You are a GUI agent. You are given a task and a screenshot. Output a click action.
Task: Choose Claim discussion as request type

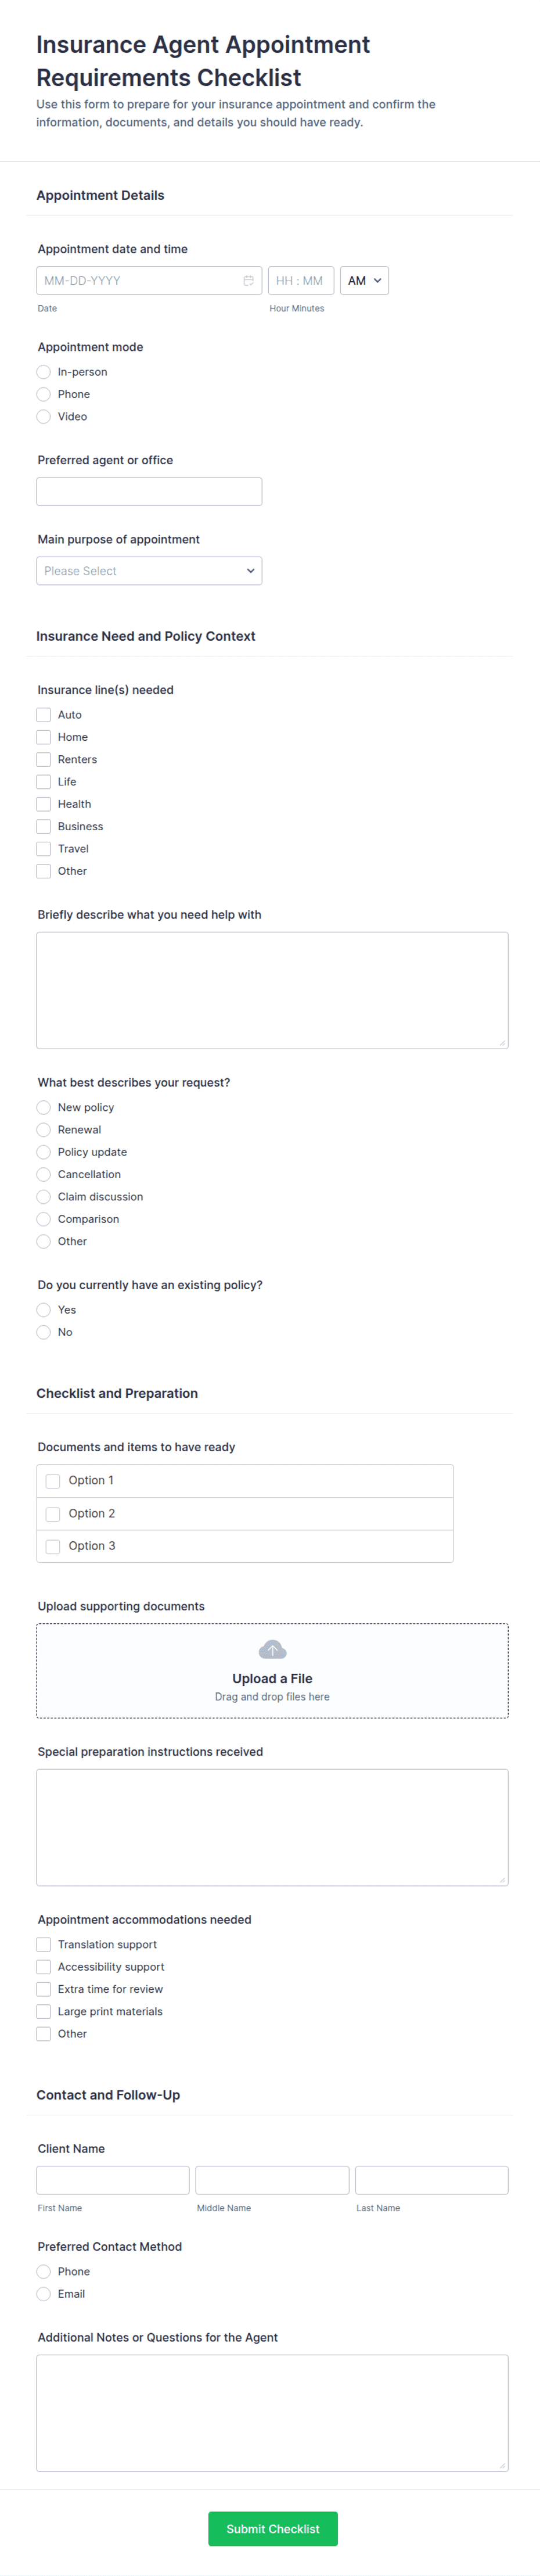pyautogui.click(x=44, y=1197)
